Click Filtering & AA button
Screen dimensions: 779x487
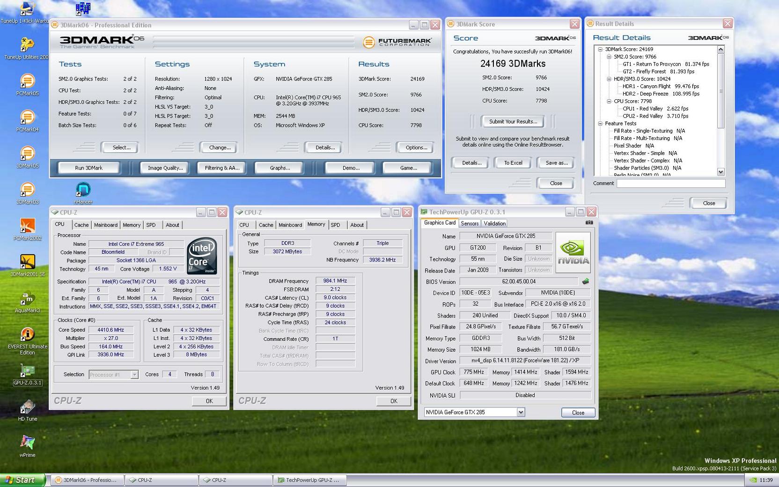(222, 168)
